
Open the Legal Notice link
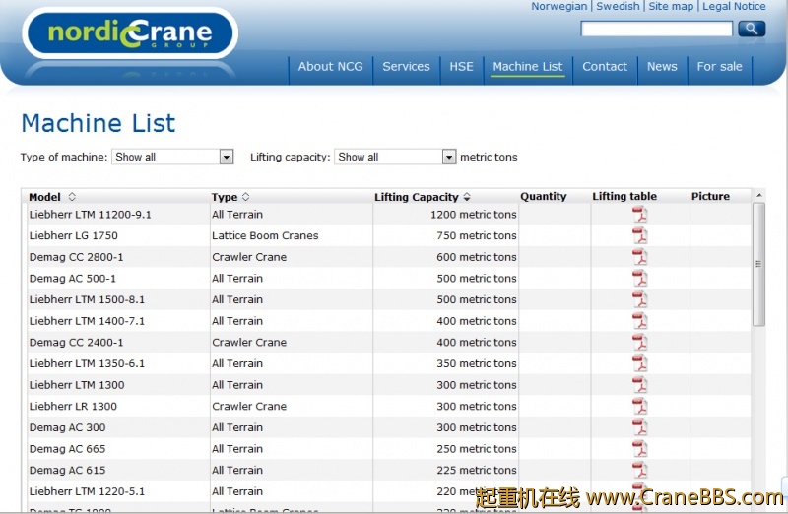(x=734, y=6)
